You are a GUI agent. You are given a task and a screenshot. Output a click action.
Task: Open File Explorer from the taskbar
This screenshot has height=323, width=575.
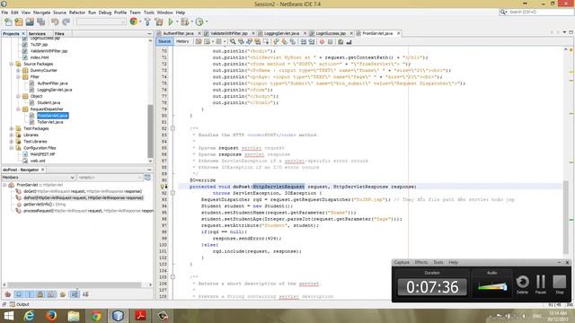74,315
